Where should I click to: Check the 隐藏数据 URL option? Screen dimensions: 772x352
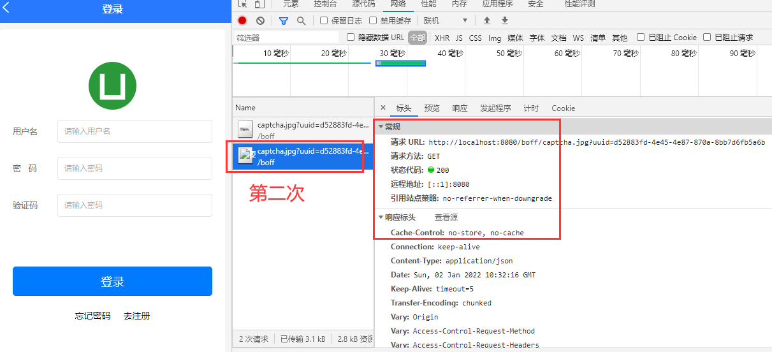(x=351, y=38)
